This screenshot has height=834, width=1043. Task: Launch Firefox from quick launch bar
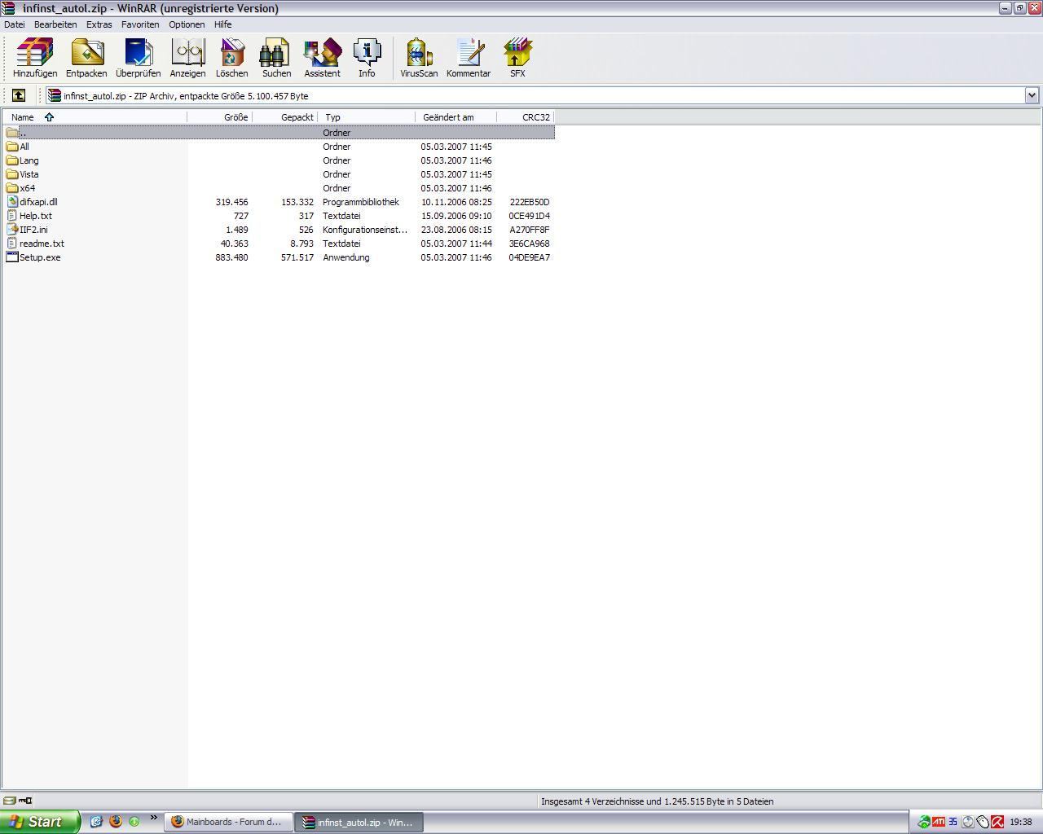(115, 821)
